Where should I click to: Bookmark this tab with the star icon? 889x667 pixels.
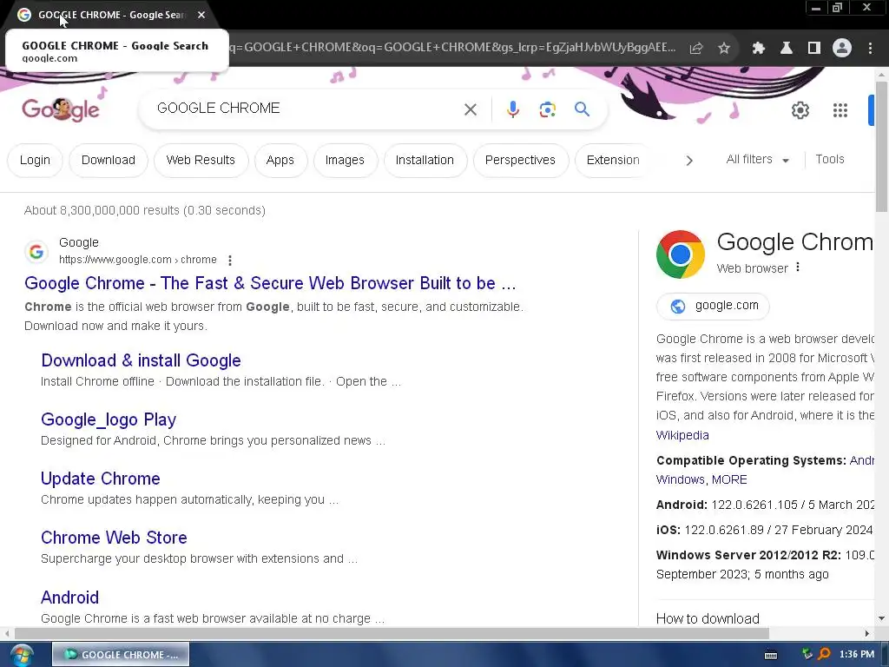tap(723, 49)
